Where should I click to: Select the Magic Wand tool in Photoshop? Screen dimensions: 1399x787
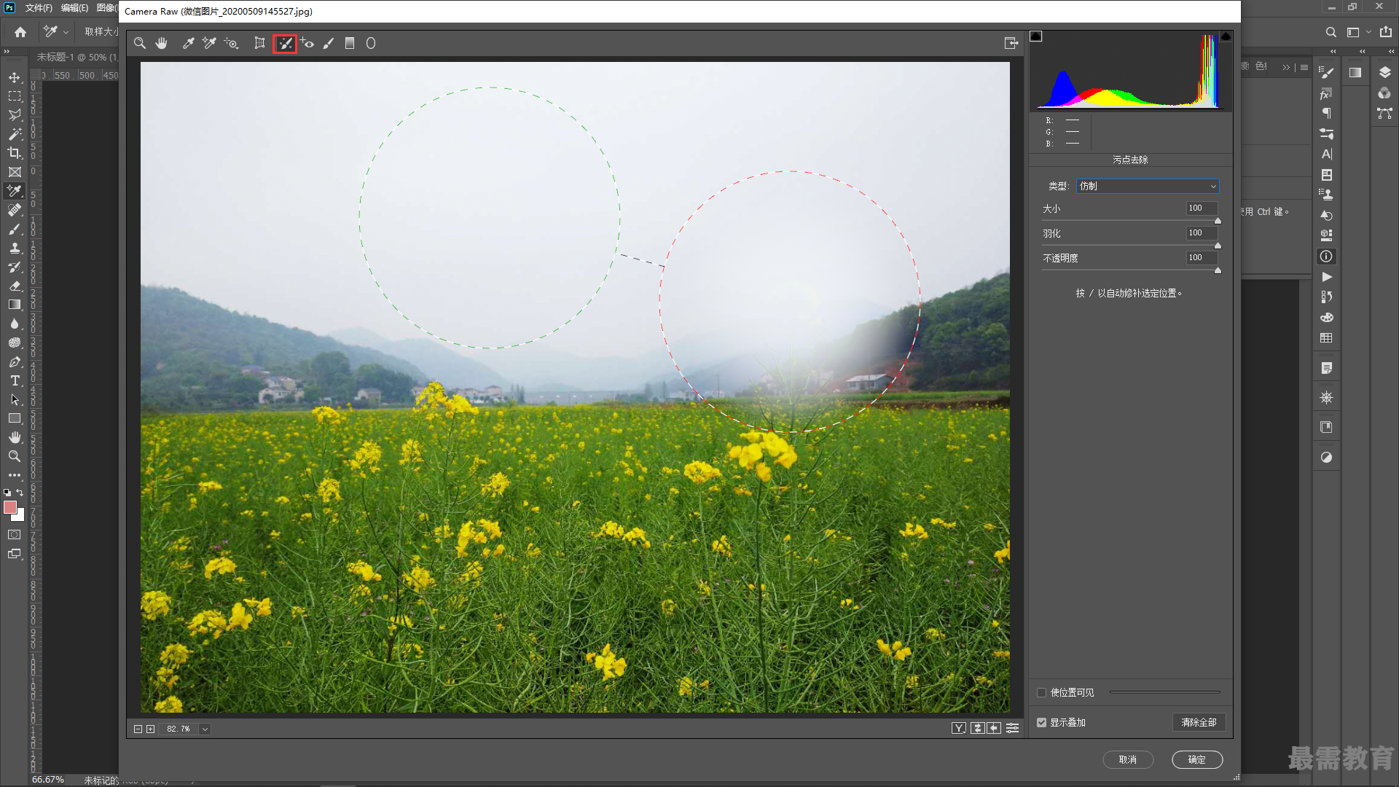[x=15, y=134]
